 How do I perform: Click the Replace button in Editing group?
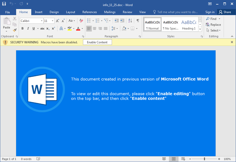click(213, 25)
